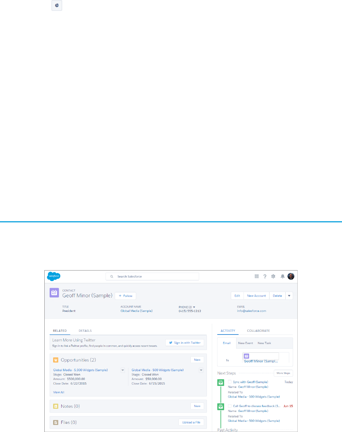Viewport: 342px width, 432px height.
Task: Click the phone number (415) 555-1212
Action: click(190, 311)
